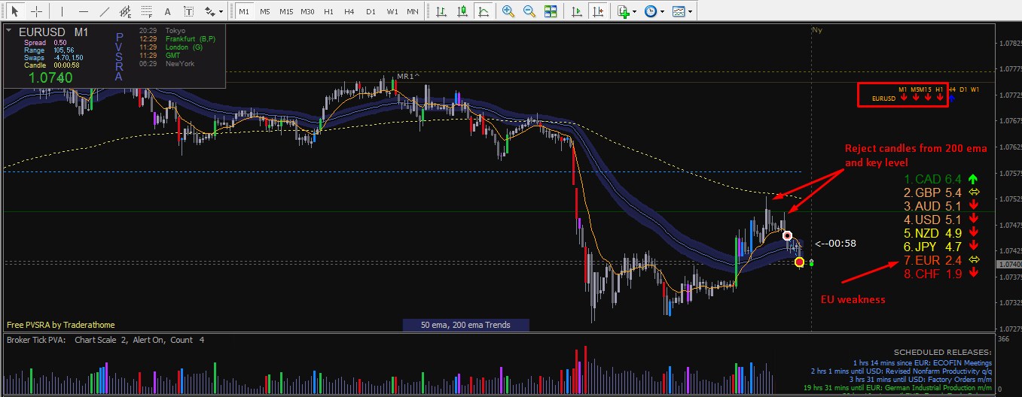Click the '50 ema, 200 ema Trends' label
Viewport: 1022px width, 397px height.
tap(465, 325)
